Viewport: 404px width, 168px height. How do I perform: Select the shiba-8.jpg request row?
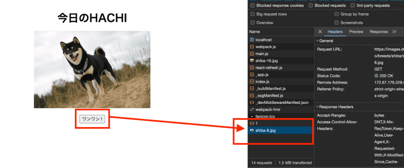(281, 130)
